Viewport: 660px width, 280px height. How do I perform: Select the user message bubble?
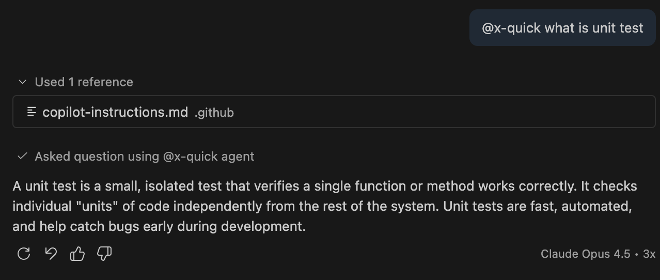(562, 28)
